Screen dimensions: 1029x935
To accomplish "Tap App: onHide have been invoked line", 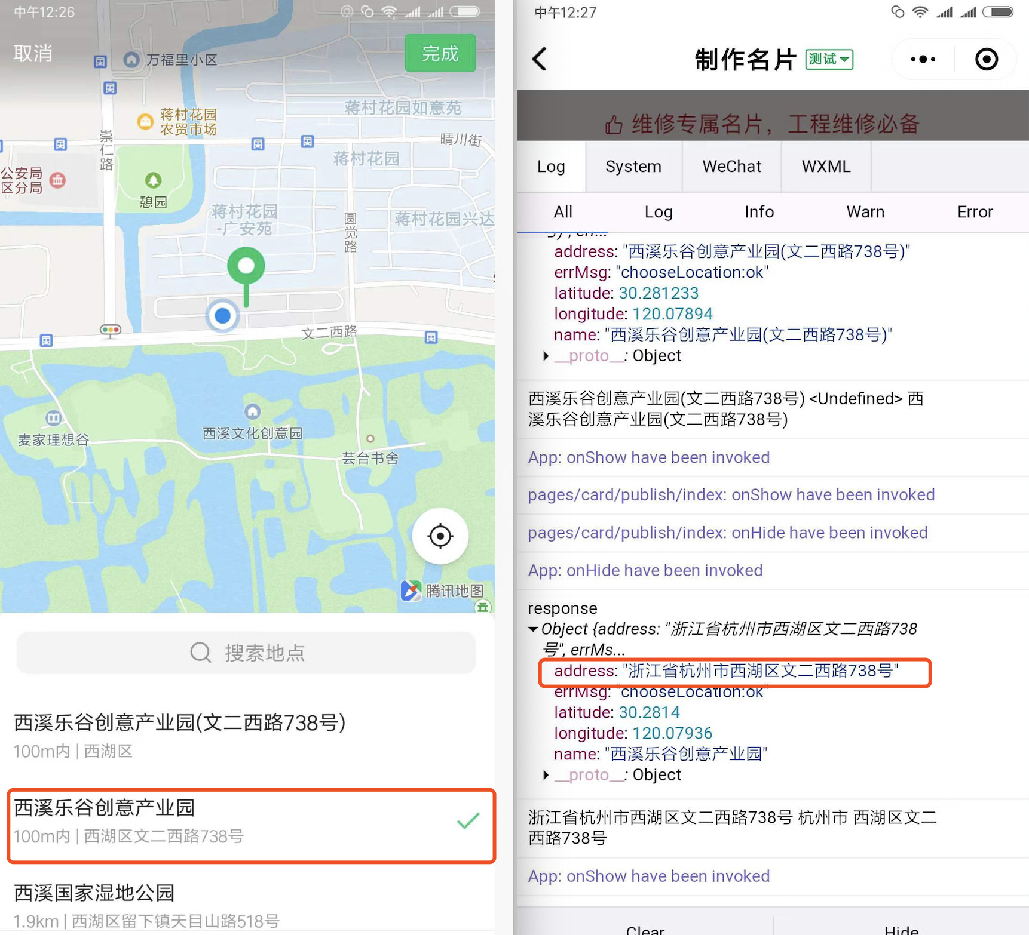I will tap(645, 570).
